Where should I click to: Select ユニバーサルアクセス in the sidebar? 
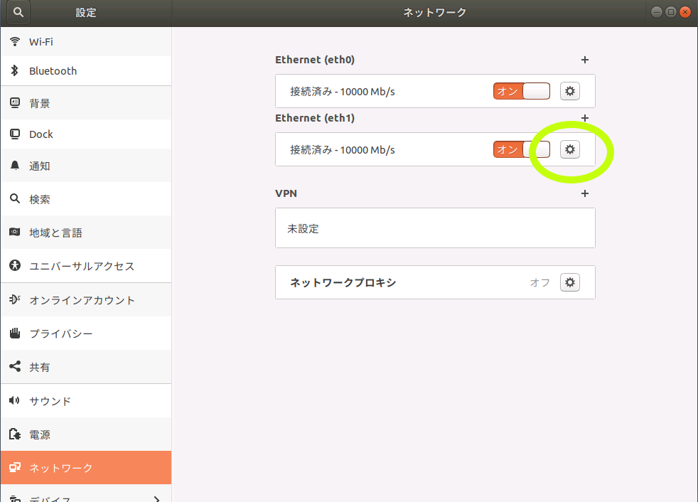click(x=86, y=266)
